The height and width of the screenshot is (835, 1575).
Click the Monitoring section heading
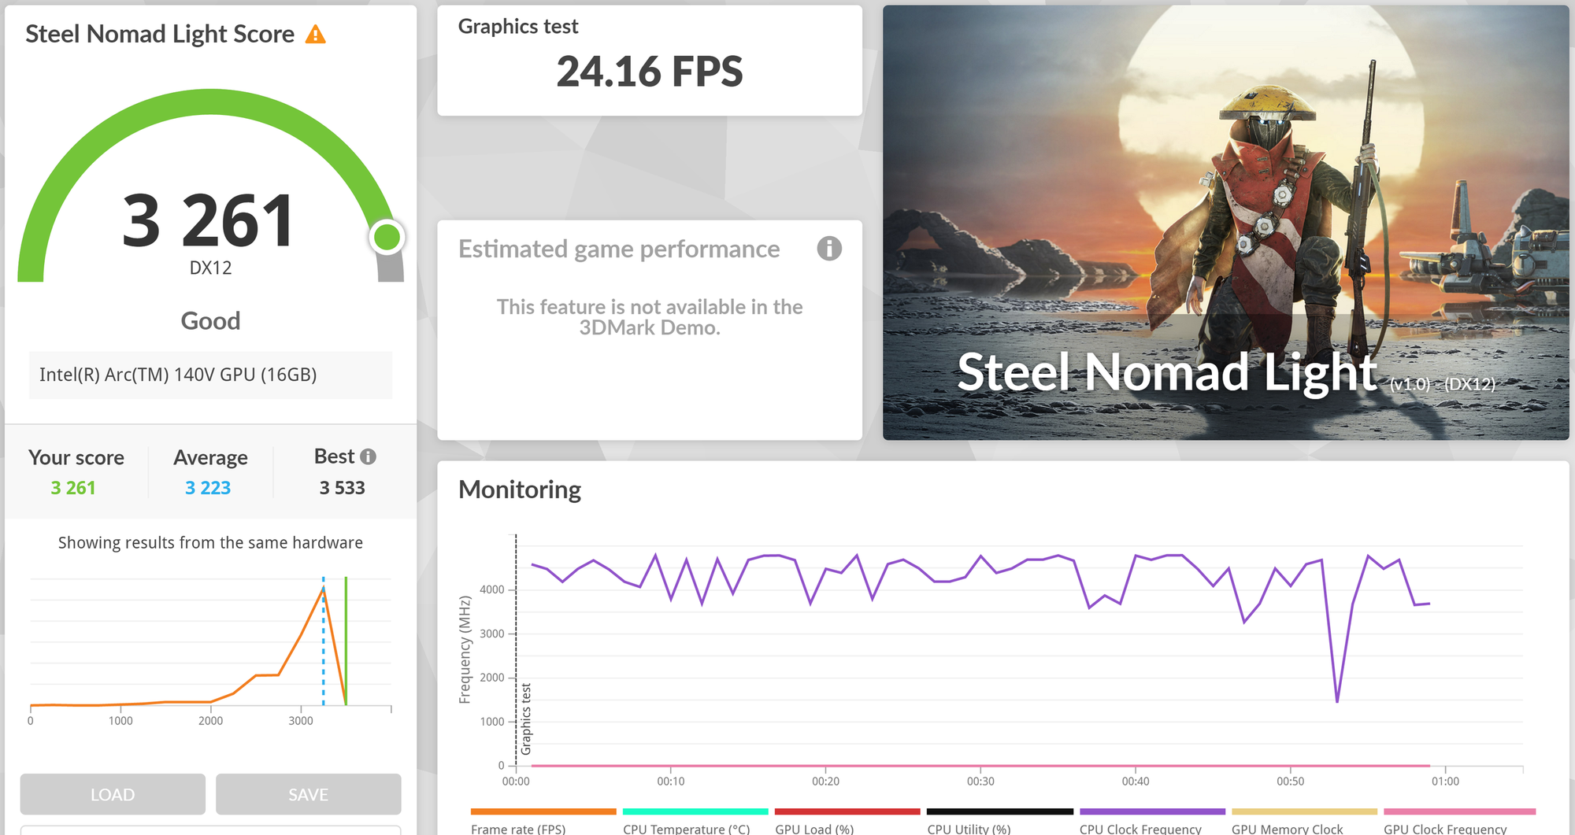pos(520,490)
